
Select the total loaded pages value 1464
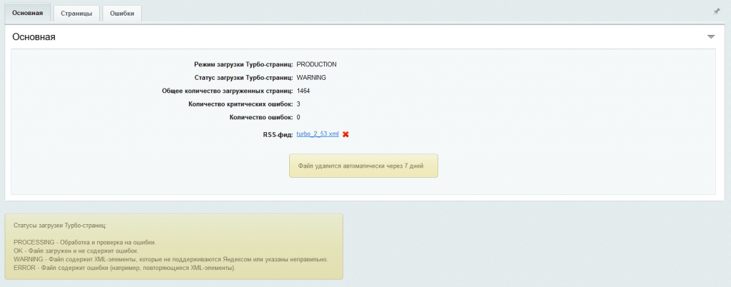[x=303, y=91]
